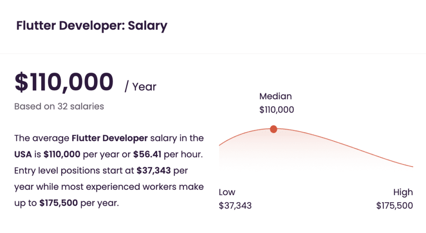Click the High label under the chart

pyautogui.click(x=403, y=192)
